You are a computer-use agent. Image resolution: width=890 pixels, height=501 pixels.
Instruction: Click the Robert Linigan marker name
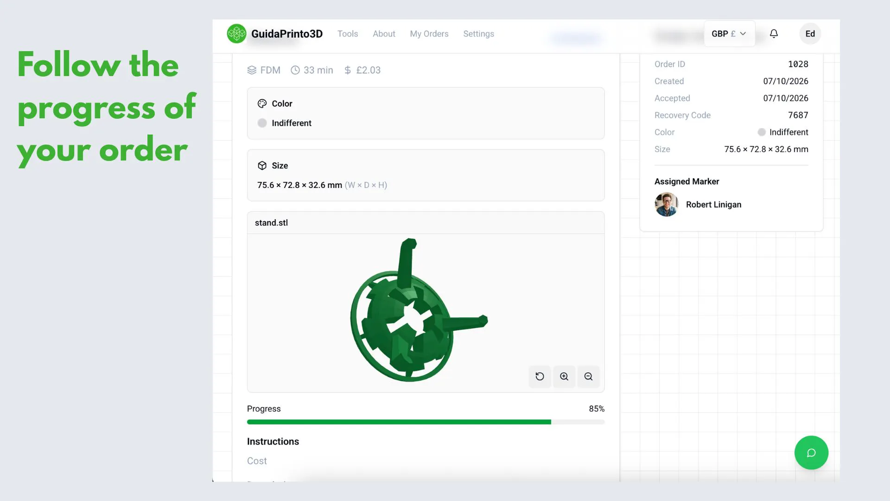[713, 205]
